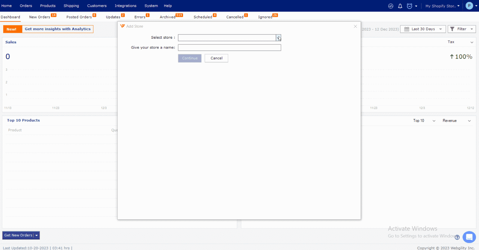This screenshot has height=250, width=479.
Task: Open the Home menu
Action: click(x=7, y=6)
